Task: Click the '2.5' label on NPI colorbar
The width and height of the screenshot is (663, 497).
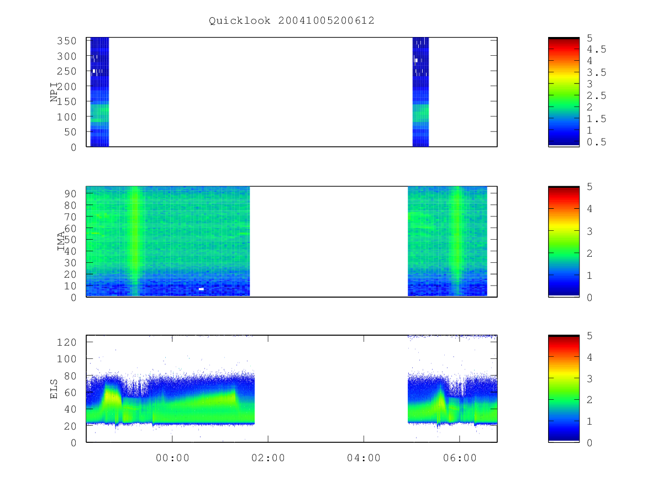Action: (x=596, y=96)
